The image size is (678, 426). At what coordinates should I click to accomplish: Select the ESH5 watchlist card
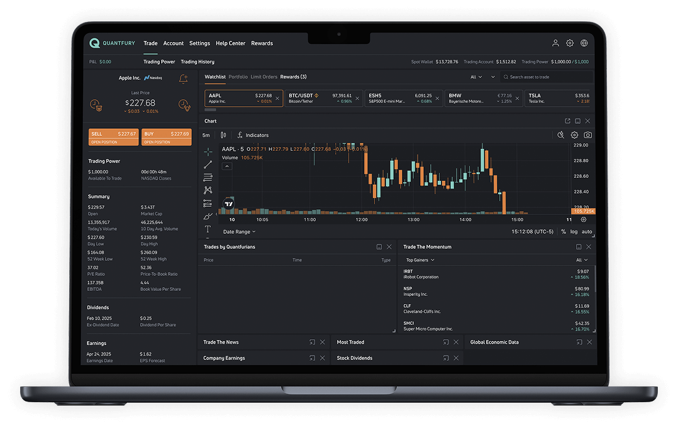(x=403, y=98)
